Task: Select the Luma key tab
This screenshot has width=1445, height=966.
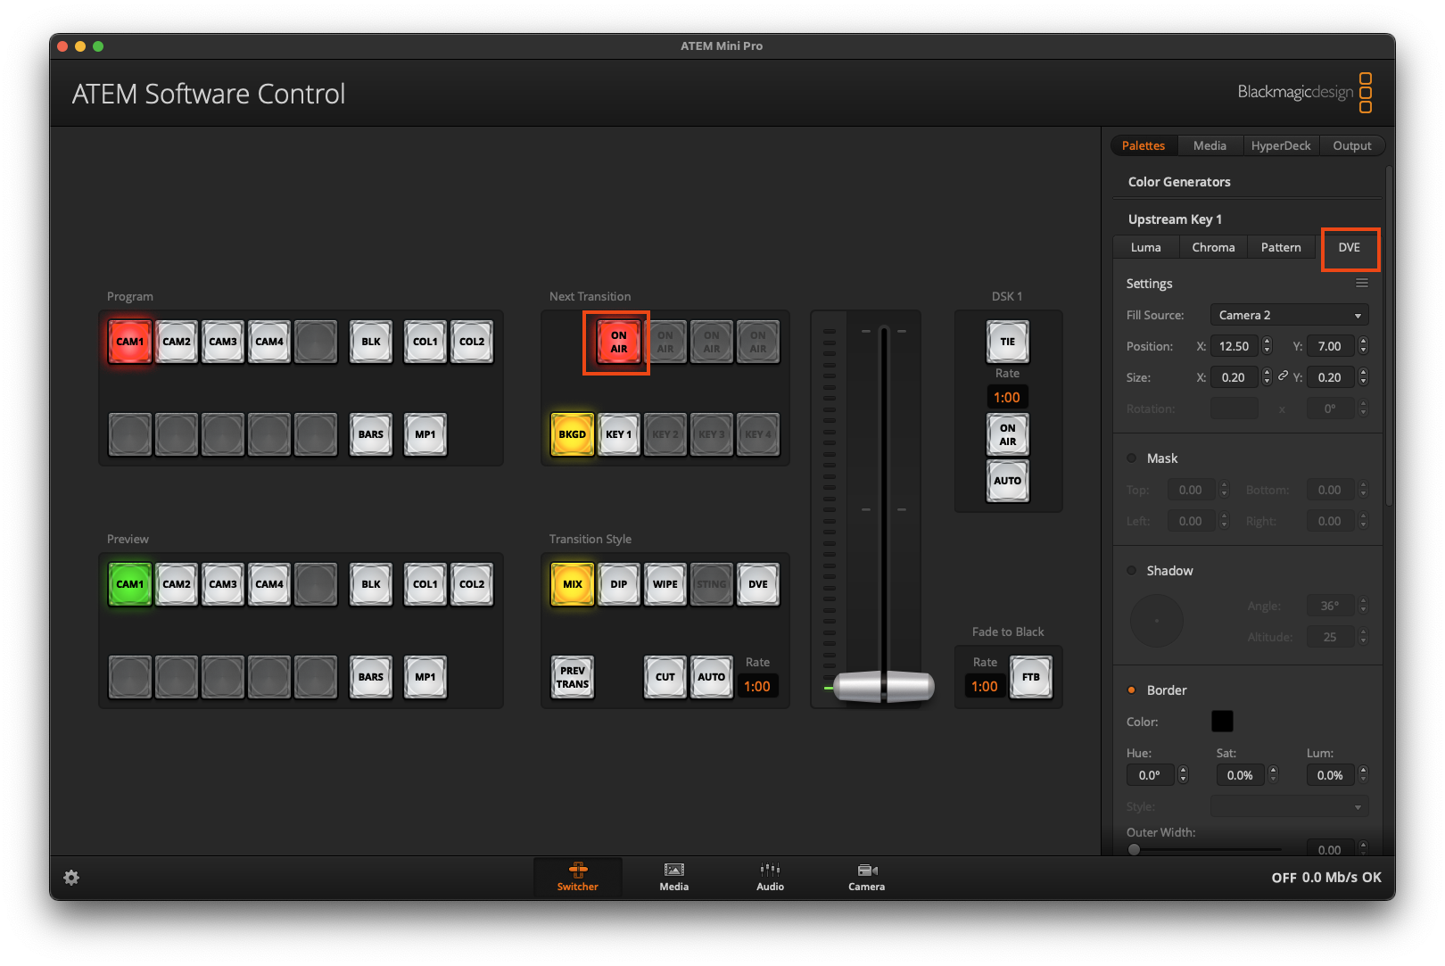Action: coord(1146,247)
